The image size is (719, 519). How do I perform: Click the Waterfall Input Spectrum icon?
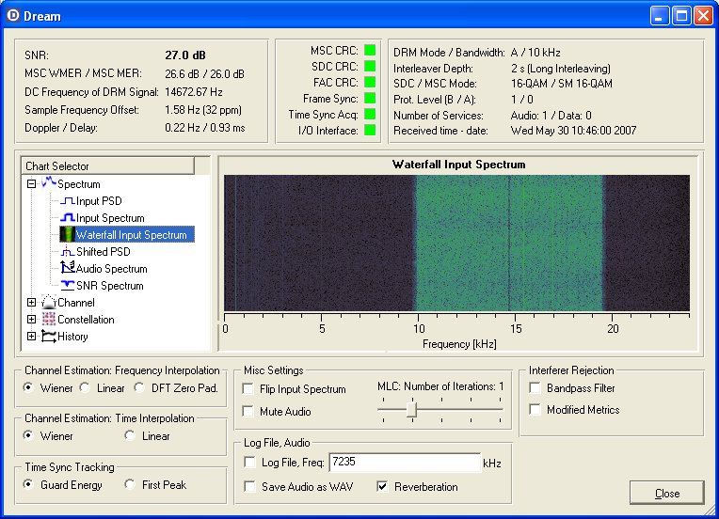pyautogui.click(x=67, y=235)
